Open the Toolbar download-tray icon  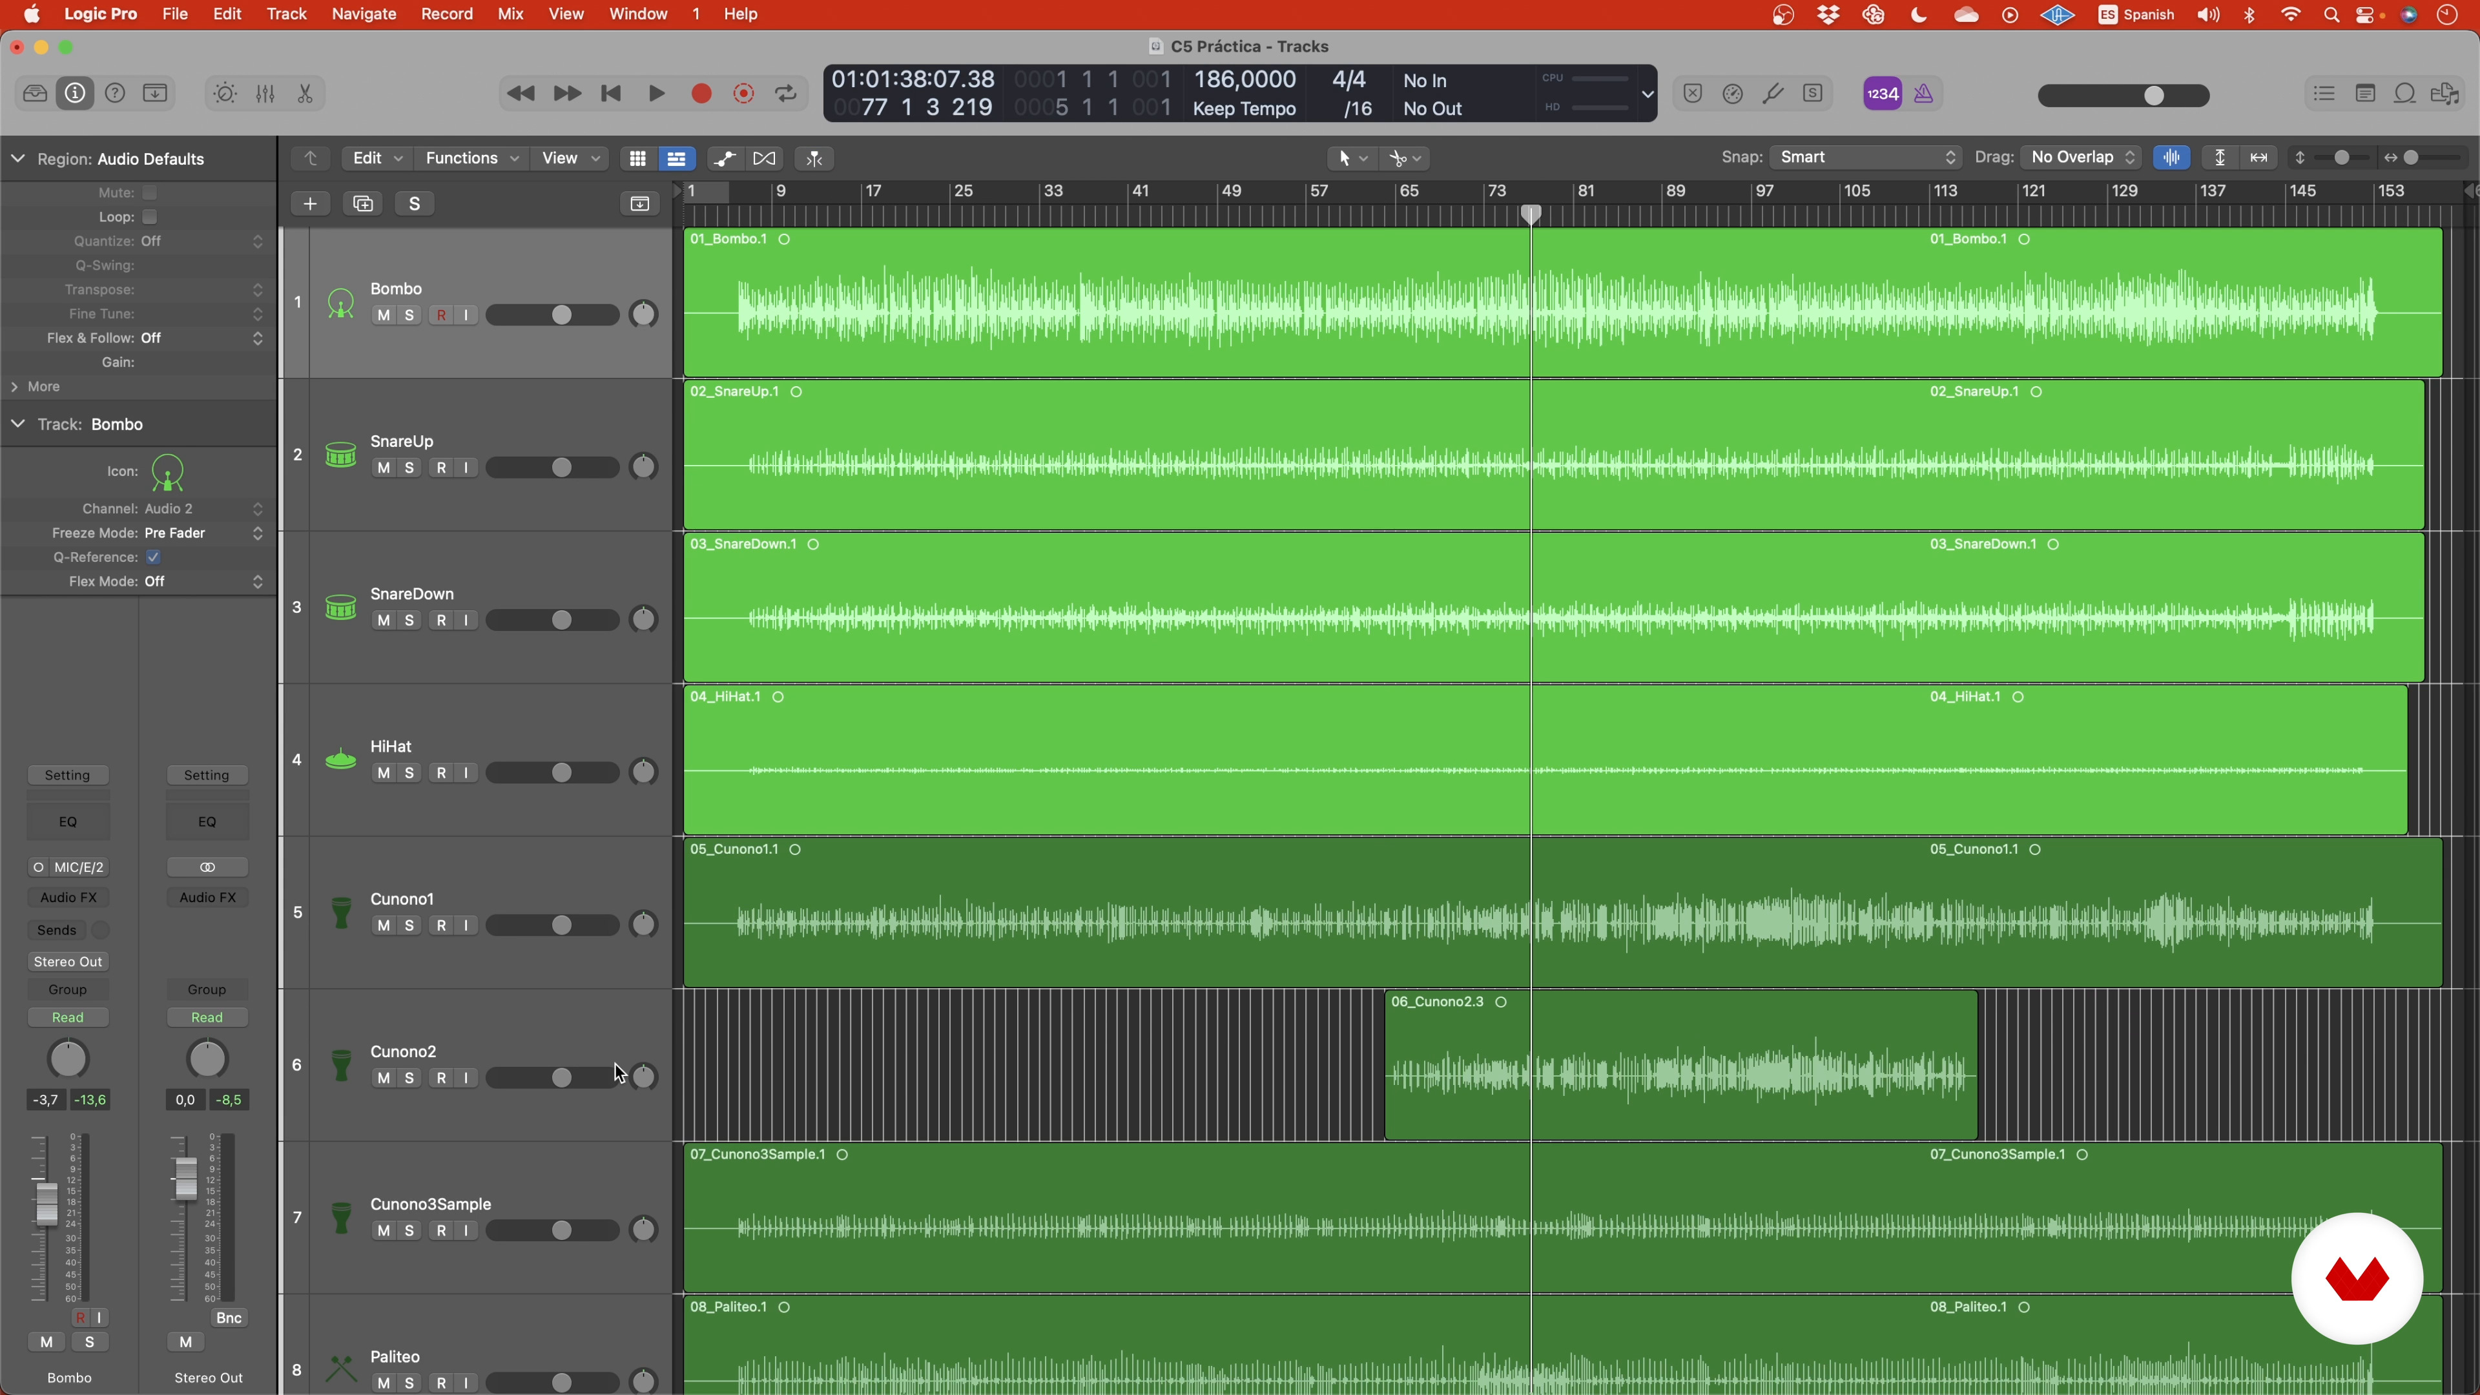154,94
